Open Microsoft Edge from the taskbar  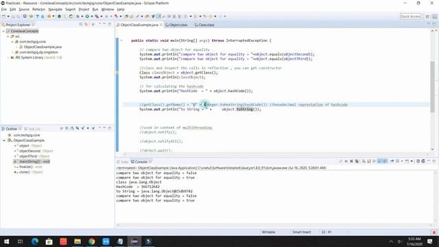pyautogui.click(x=35, y=242)
